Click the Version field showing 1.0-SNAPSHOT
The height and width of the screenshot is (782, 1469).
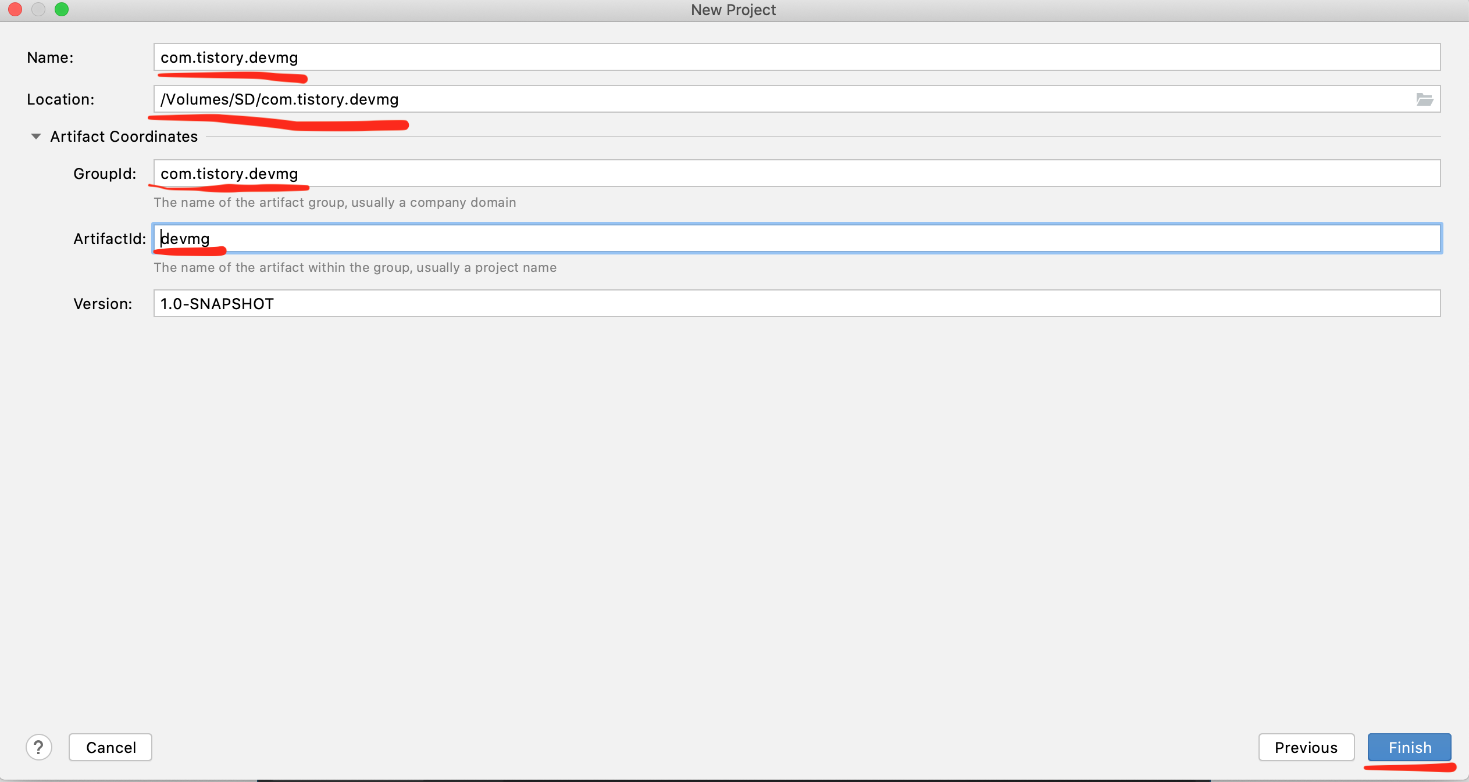tap(797, 304)
